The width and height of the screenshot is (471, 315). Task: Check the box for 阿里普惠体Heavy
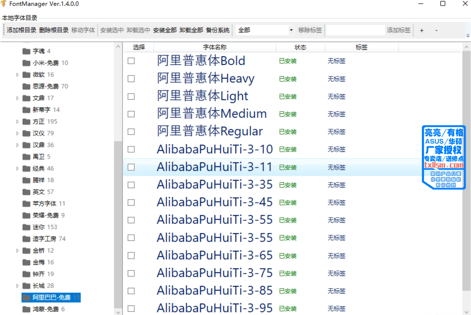[x=131, y=79]
